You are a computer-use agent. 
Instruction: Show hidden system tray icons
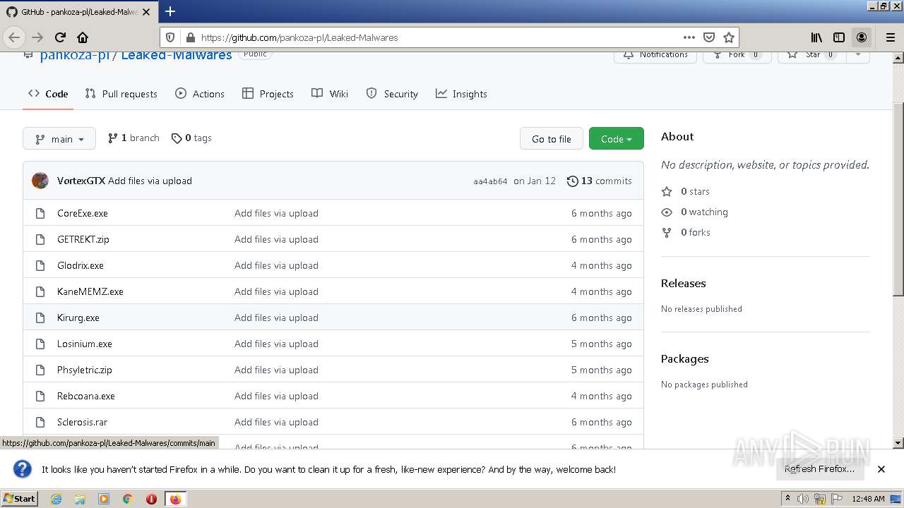click(788, 499)
